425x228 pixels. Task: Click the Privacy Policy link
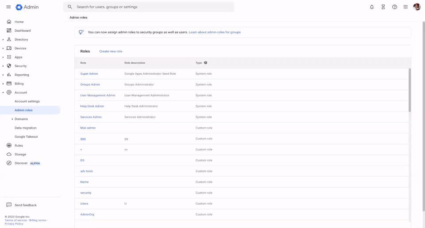(14, 224)
